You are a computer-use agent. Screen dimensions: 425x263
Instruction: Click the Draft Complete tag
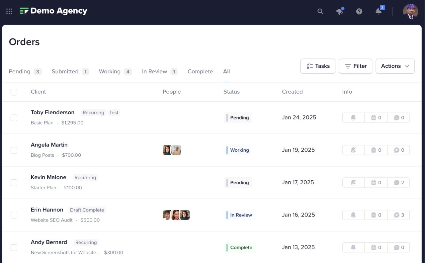pyautogui.click(x=87, y=210)
